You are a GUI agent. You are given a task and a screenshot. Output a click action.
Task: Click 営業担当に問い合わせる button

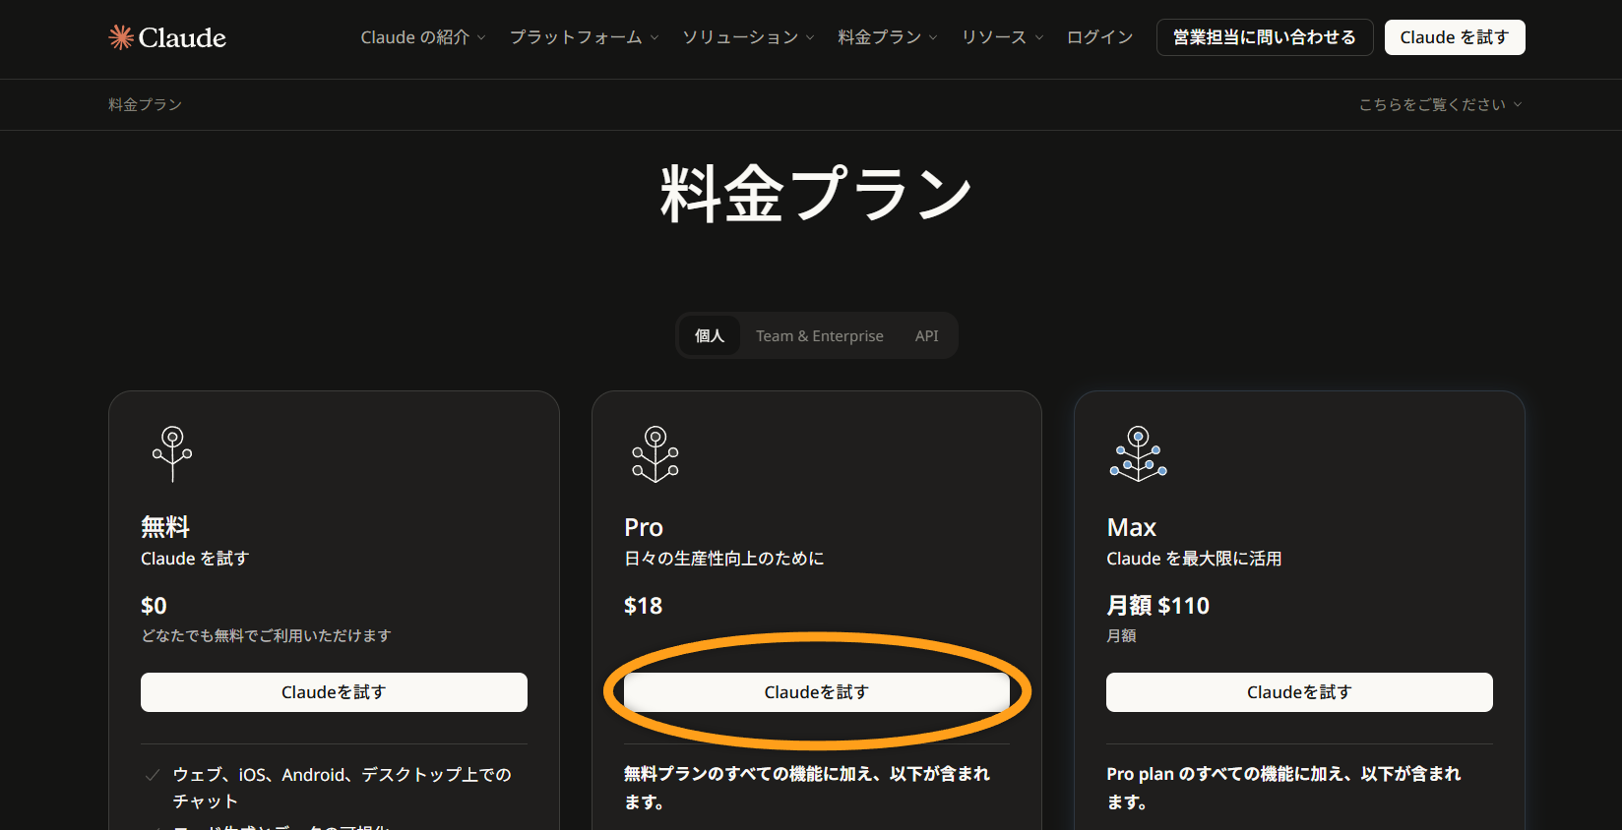pos(1265,37)
